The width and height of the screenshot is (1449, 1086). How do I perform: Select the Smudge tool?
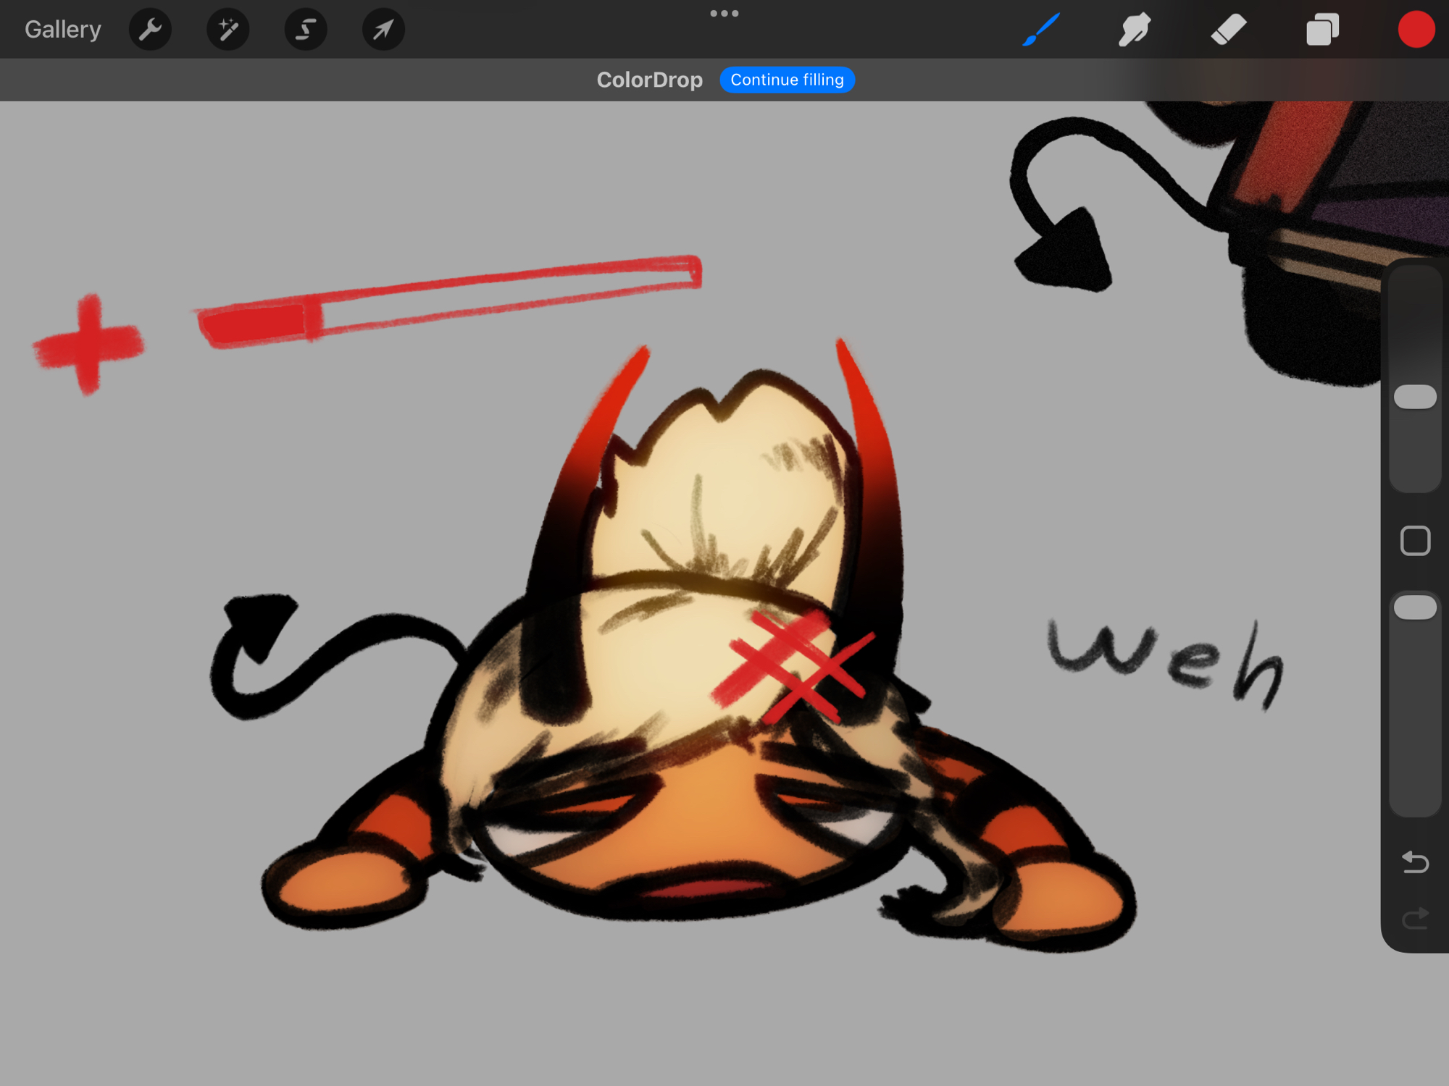click(1135, 30)
